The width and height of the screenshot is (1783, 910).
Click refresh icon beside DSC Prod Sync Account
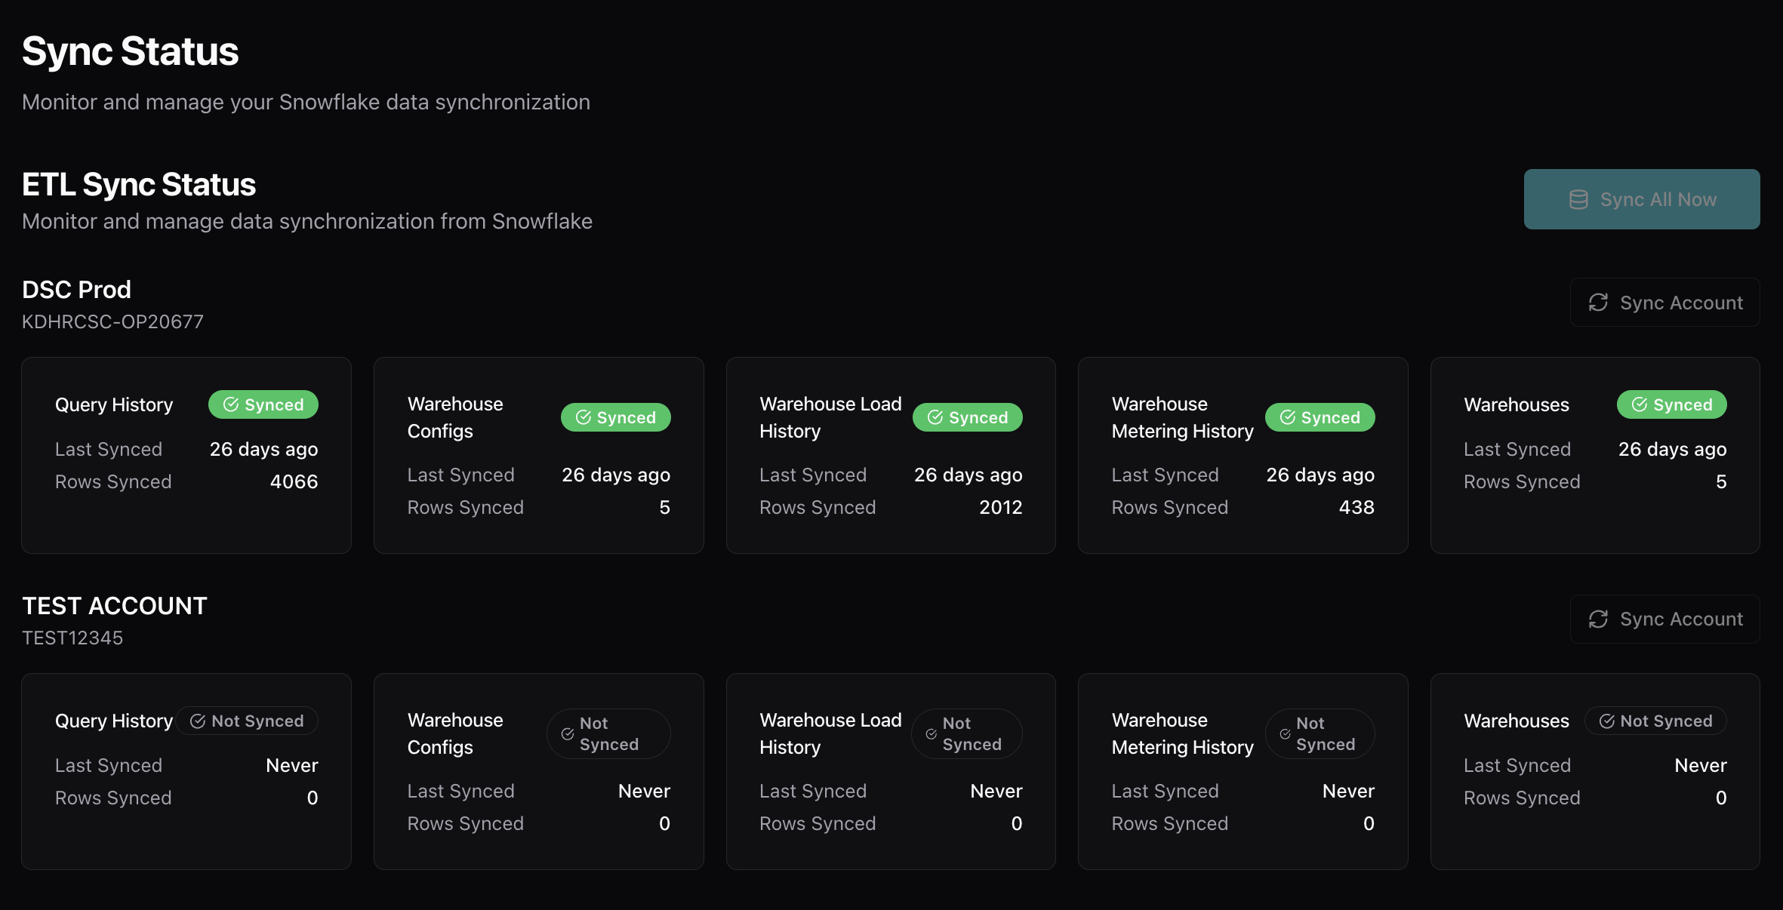point(1598,303)
